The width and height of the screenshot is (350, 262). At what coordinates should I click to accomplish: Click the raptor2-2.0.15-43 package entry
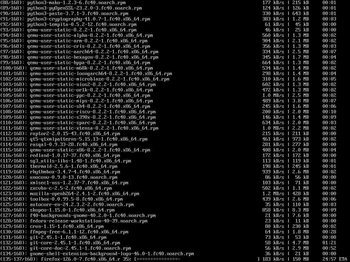point(75,134)
